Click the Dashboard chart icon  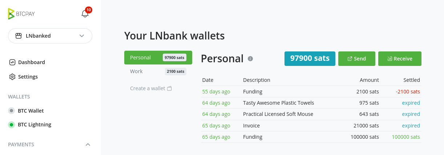(12, 62)
